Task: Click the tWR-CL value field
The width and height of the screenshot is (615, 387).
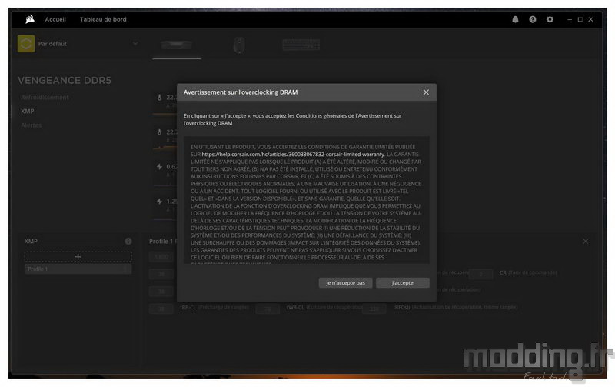Action: click(x=268, y=309)
